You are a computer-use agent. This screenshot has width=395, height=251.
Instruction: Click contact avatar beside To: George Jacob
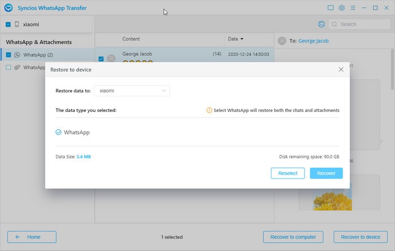click(282, 41)
